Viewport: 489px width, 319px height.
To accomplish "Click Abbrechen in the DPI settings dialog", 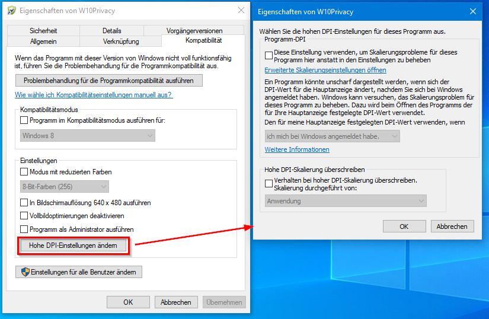I will tap(452, 227).
